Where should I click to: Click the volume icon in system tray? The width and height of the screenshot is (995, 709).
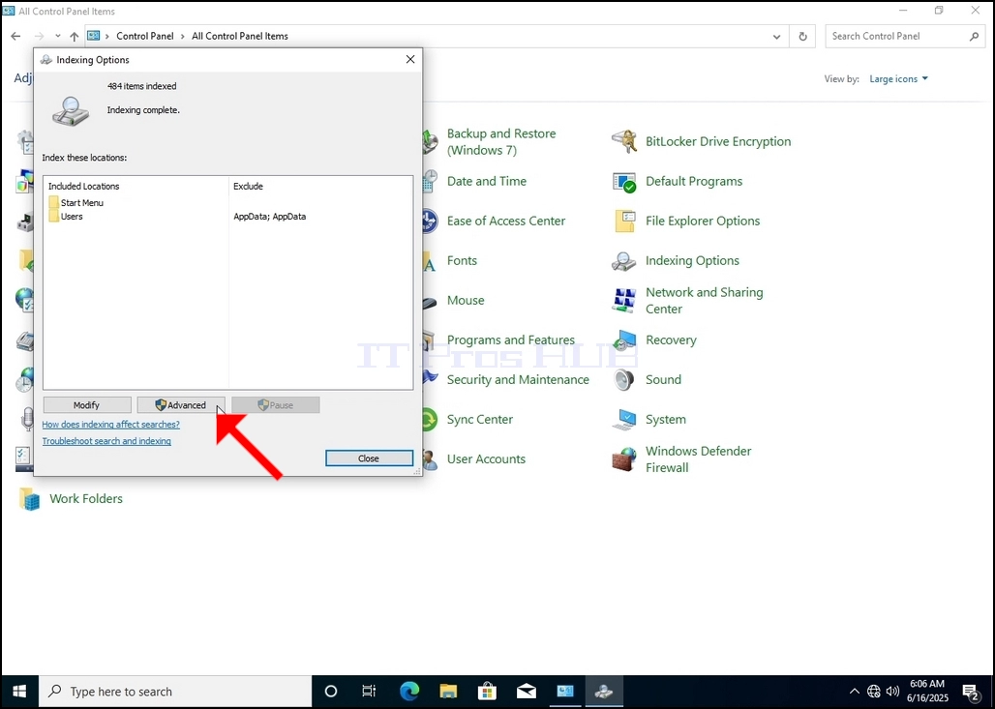coord(892,692)
